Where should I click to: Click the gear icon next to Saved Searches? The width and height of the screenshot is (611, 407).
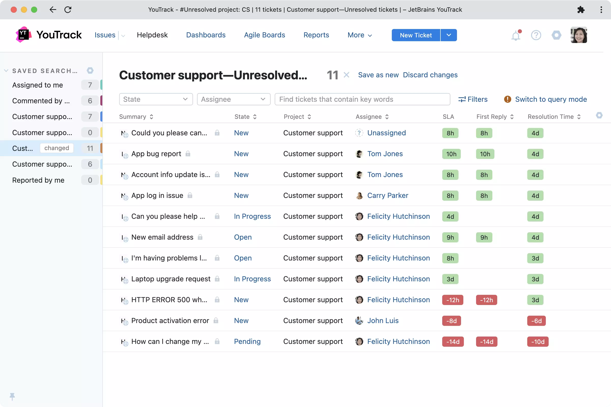90,70
